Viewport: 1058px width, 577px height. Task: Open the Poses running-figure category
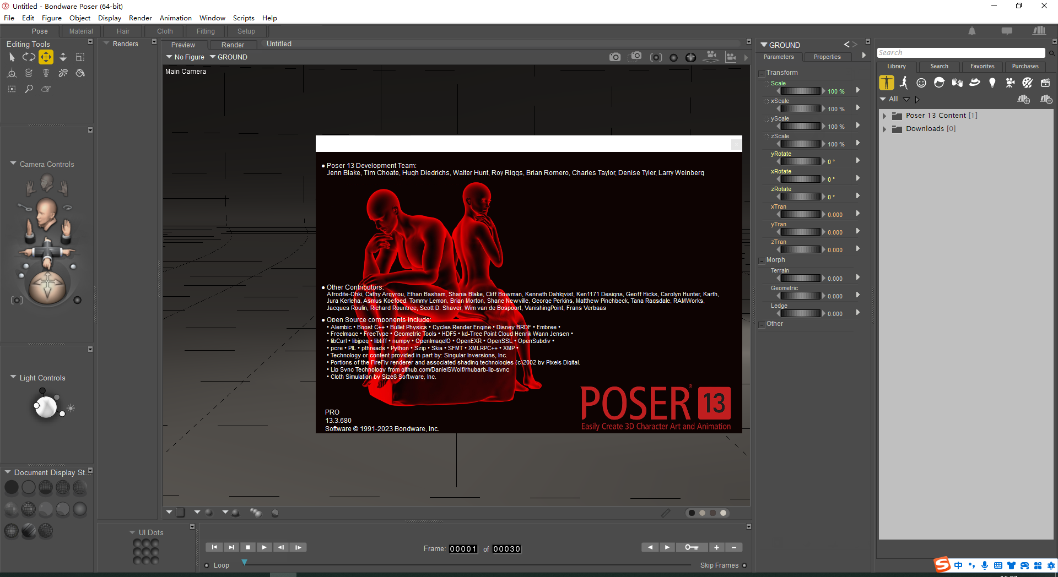tap(904, 83)
